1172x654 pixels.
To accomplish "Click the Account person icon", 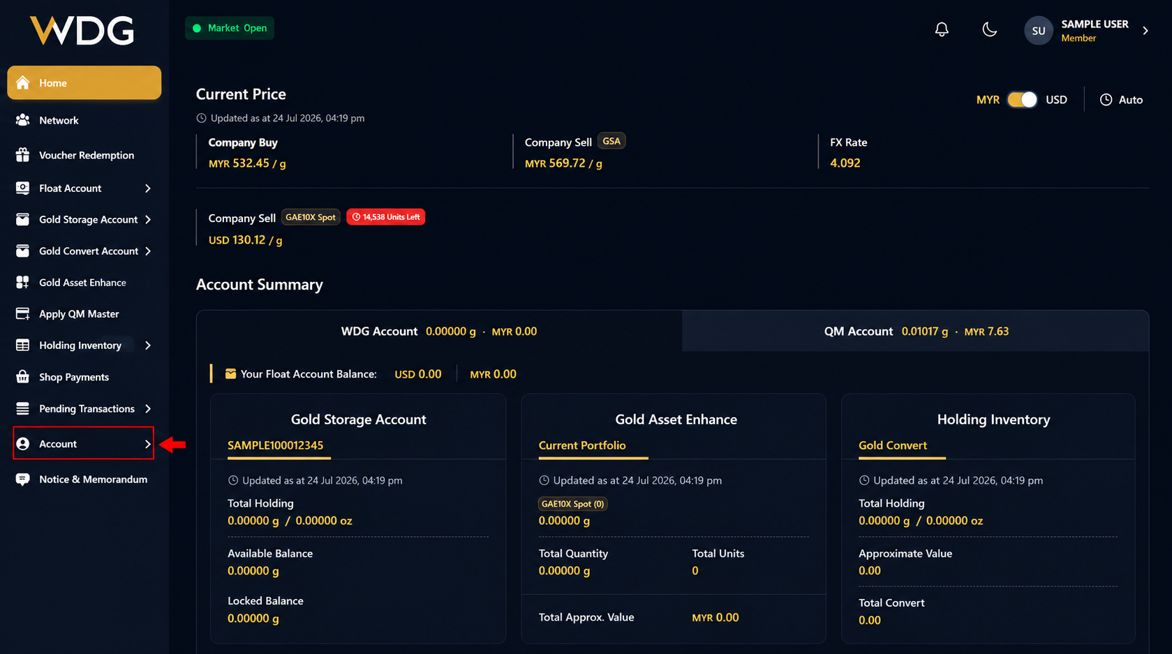I will click(x=23, y=444).
